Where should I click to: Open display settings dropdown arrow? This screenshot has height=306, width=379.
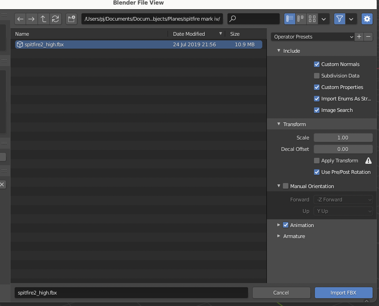tap(324, 19)
